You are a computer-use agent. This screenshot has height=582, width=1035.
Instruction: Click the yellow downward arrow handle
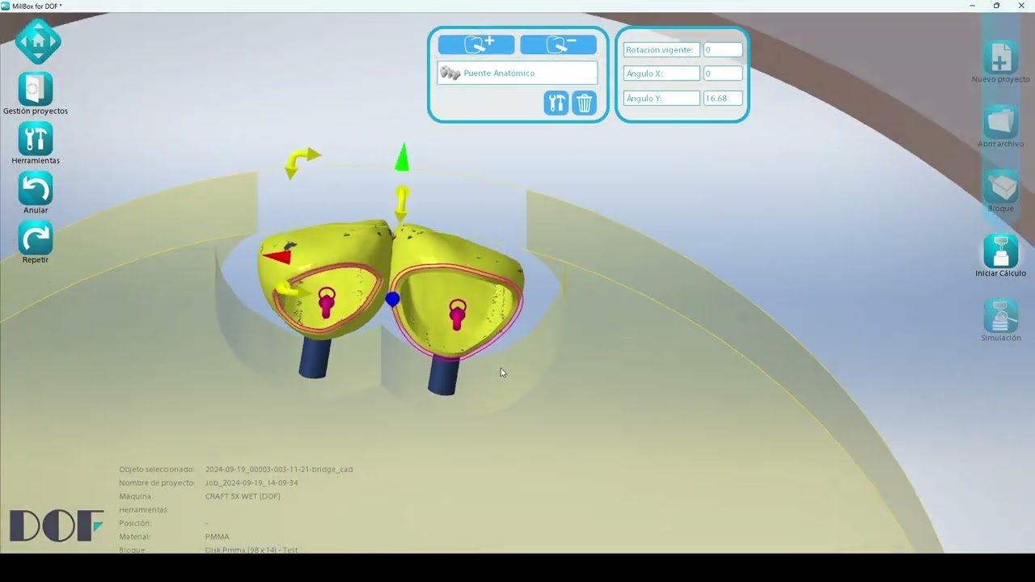402,204
